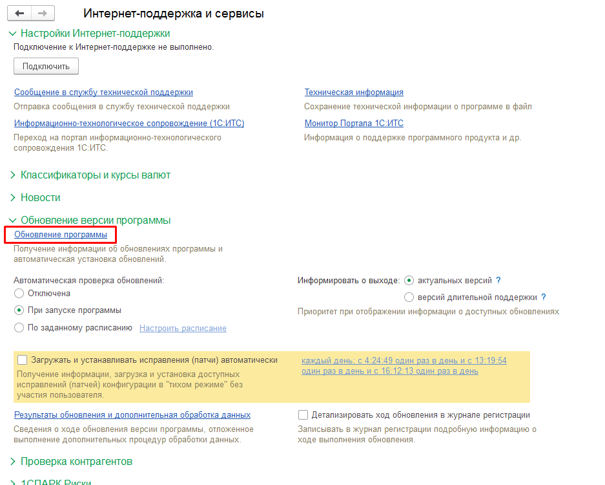This screenshot has width=605, height=485.
Task: Open help for актуальных версий option
Action: [x=498, y=280]
